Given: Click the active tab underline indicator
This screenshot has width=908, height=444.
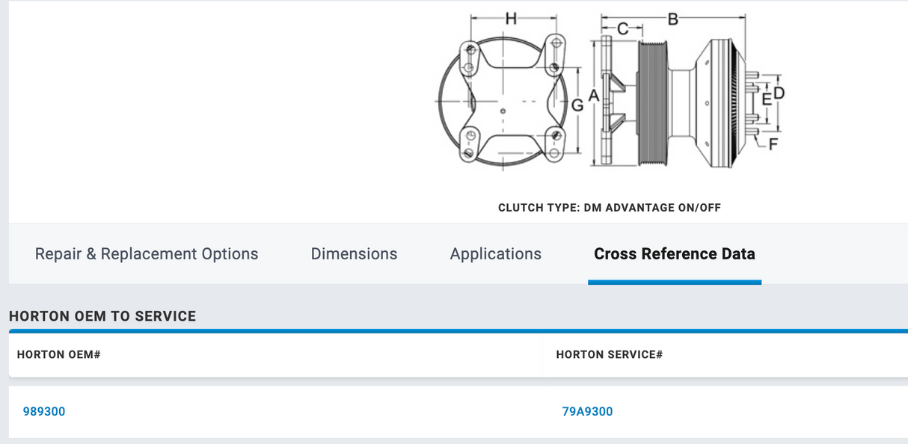Looking at the screenshot, I should (x=674, y=283).
